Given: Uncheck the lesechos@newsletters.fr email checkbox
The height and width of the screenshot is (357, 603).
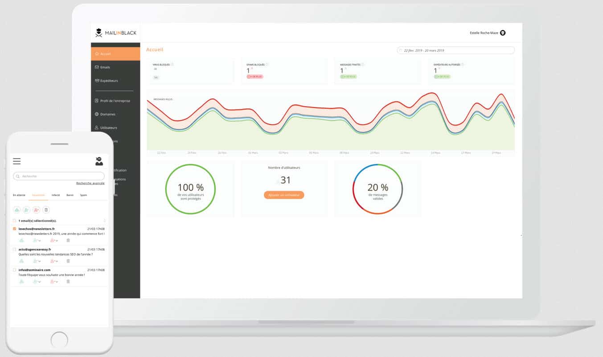Looking at the screenshot, I should click(x=14, y=229).
